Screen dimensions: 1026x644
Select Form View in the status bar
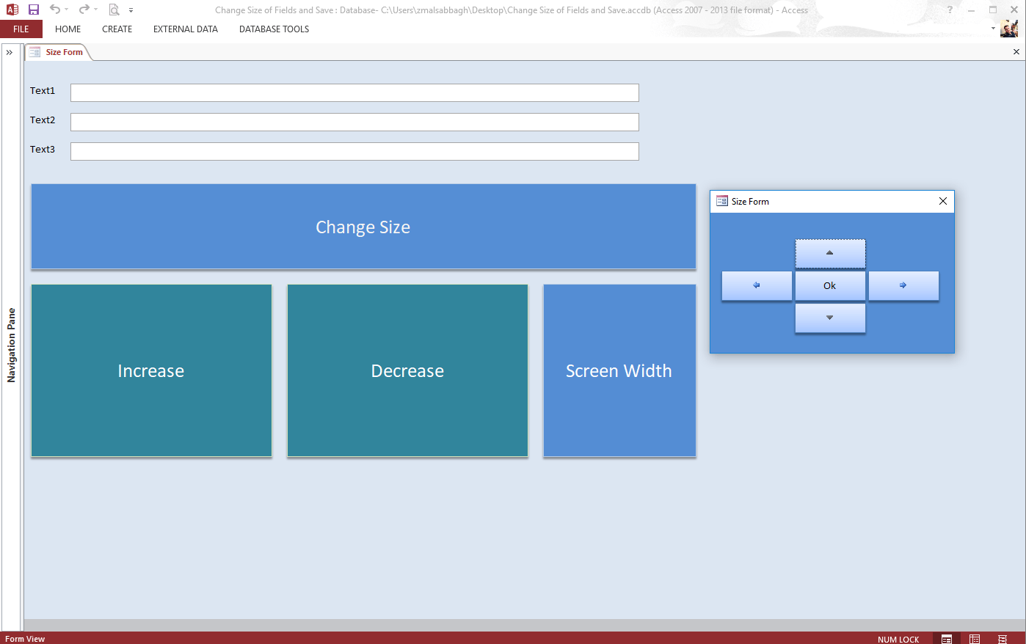click(x=946, y=639)
